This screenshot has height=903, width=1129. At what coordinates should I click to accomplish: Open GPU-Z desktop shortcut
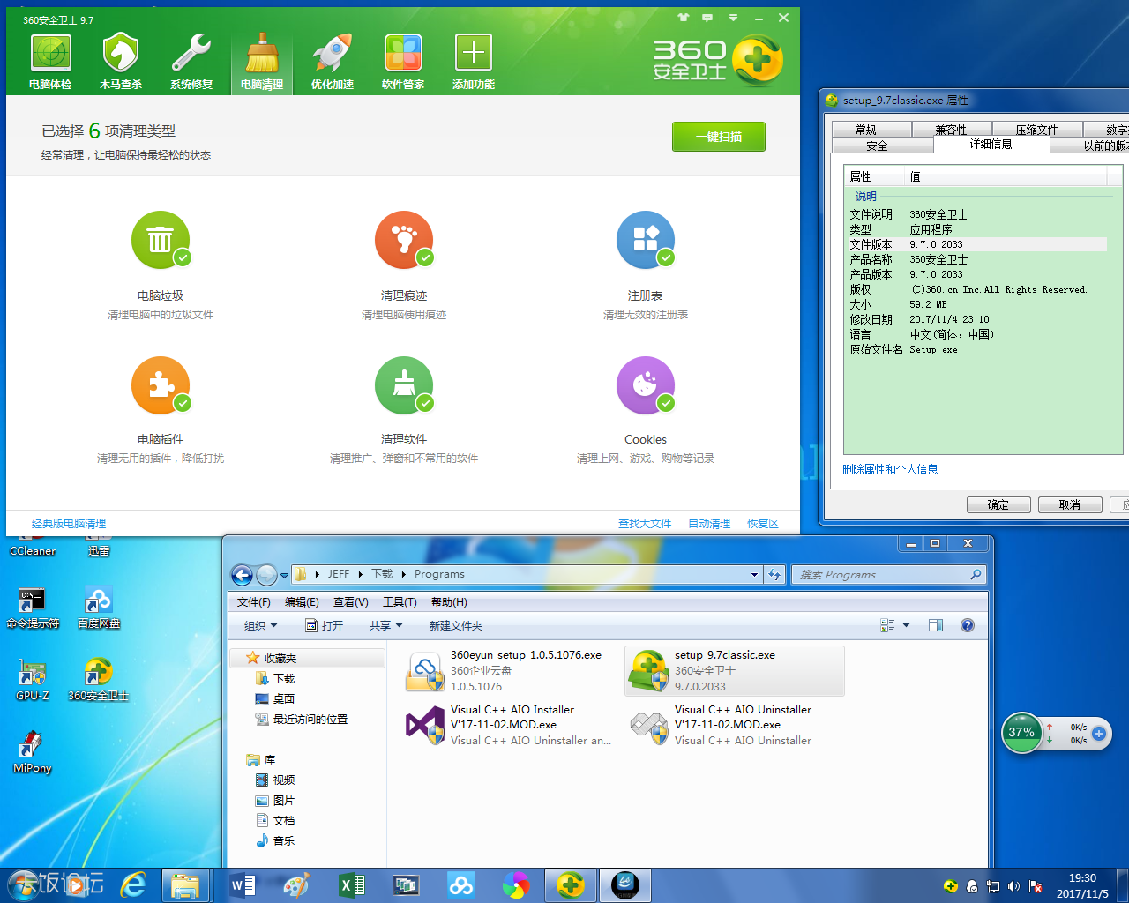coord(33,679)
